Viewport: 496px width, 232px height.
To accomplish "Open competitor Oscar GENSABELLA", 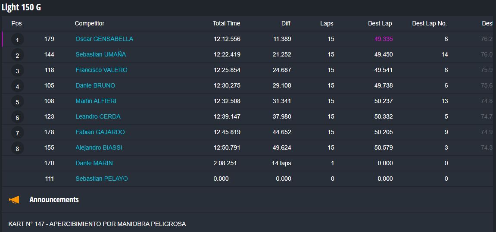I will tap(104, 39).
